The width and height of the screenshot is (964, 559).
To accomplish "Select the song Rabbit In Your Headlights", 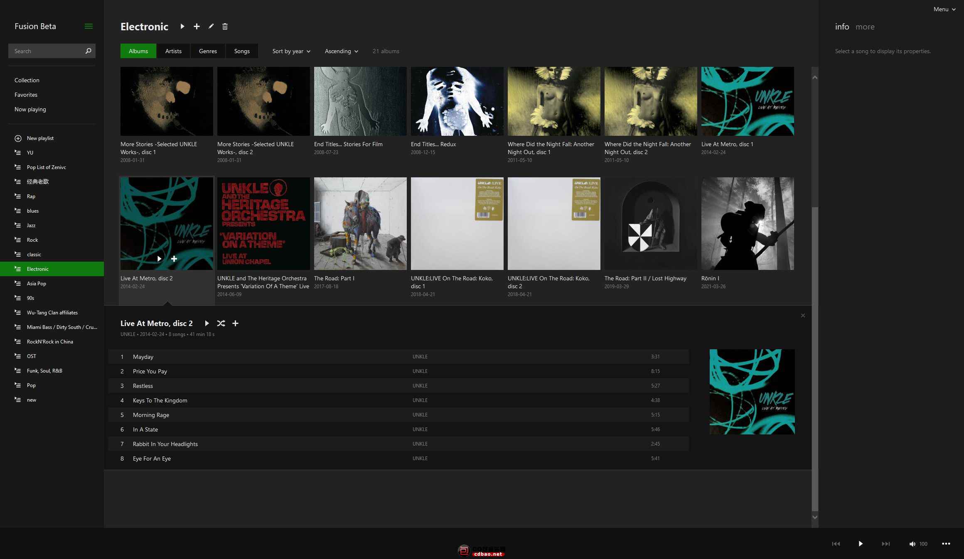I will [x=398, y=444].
